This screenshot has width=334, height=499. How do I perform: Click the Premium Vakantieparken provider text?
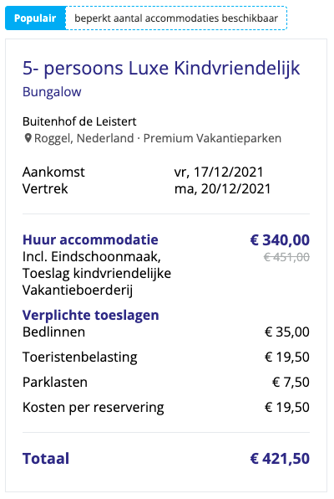[x=212, y=138]
